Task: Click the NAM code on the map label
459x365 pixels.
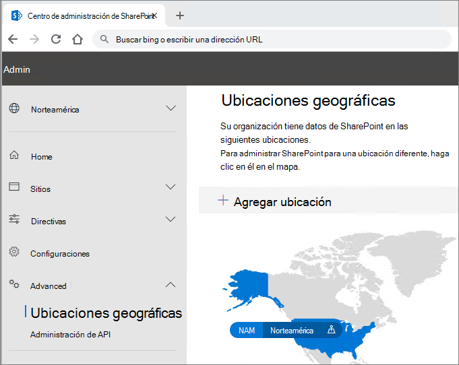Action: click(x=247, y=330)
